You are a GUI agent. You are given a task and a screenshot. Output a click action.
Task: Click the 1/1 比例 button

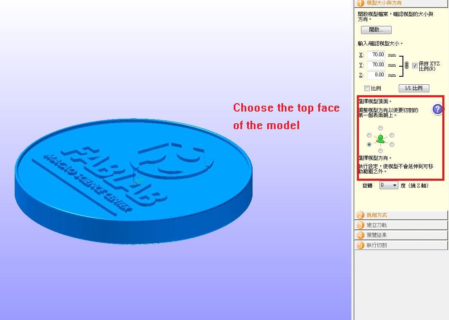click(414, 88)
